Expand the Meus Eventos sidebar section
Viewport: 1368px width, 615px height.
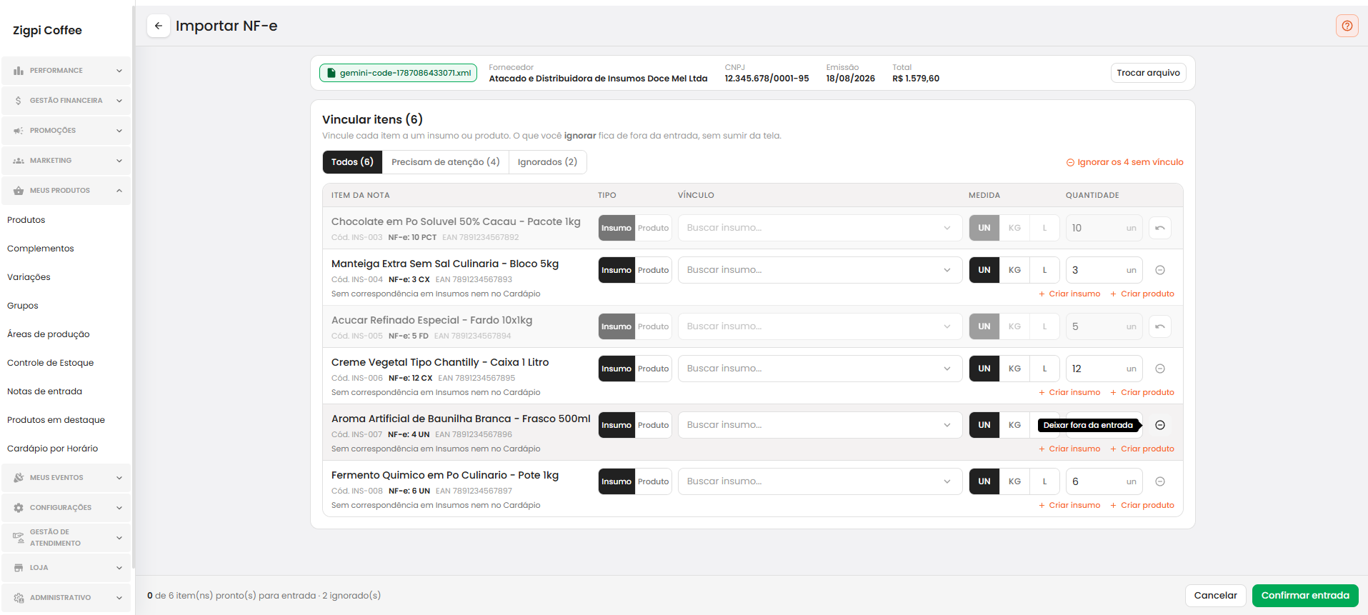pyautogui.click(x=66, y=478)
